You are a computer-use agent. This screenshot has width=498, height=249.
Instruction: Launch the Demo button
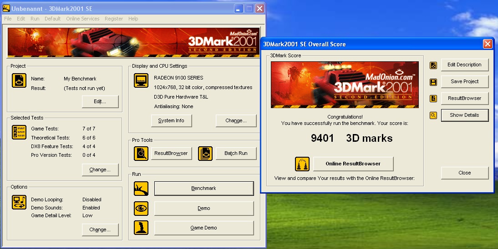pyautogui.click(x=204, y=209)
